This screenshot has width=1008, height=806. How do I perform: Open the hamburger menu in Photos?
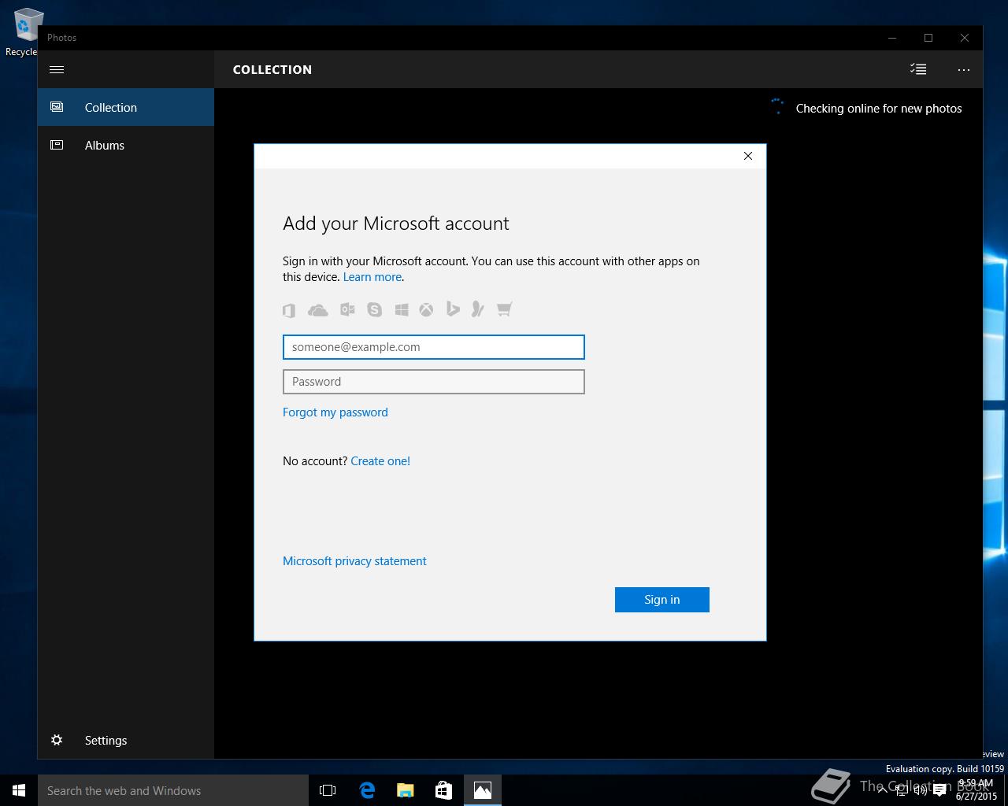tap(57, 69)
